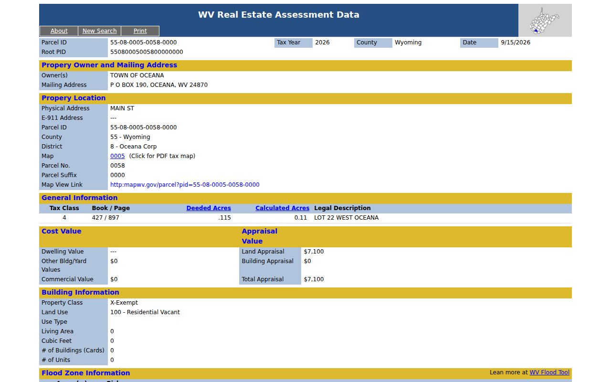Click the Cost Value section heading
The height and width of the screenshot is (382, 611).
click(x=62, y=231)
